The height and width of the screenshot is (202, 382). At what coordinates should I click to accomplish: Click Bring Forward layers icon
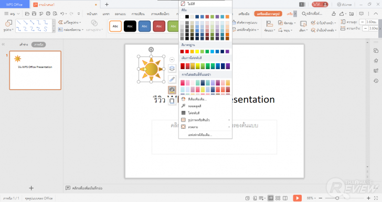(313, 23)
